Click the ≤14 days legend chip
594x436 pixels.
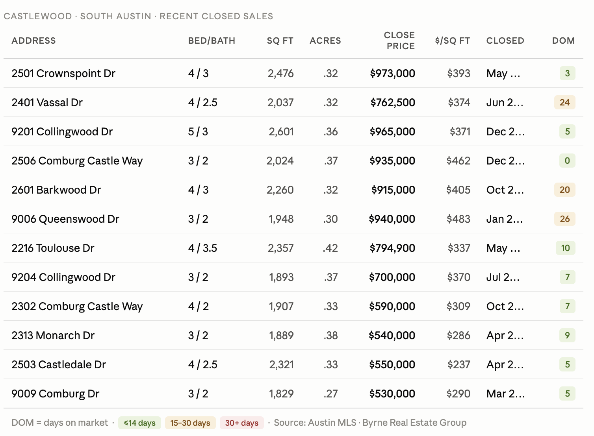[x=139, y=423]
